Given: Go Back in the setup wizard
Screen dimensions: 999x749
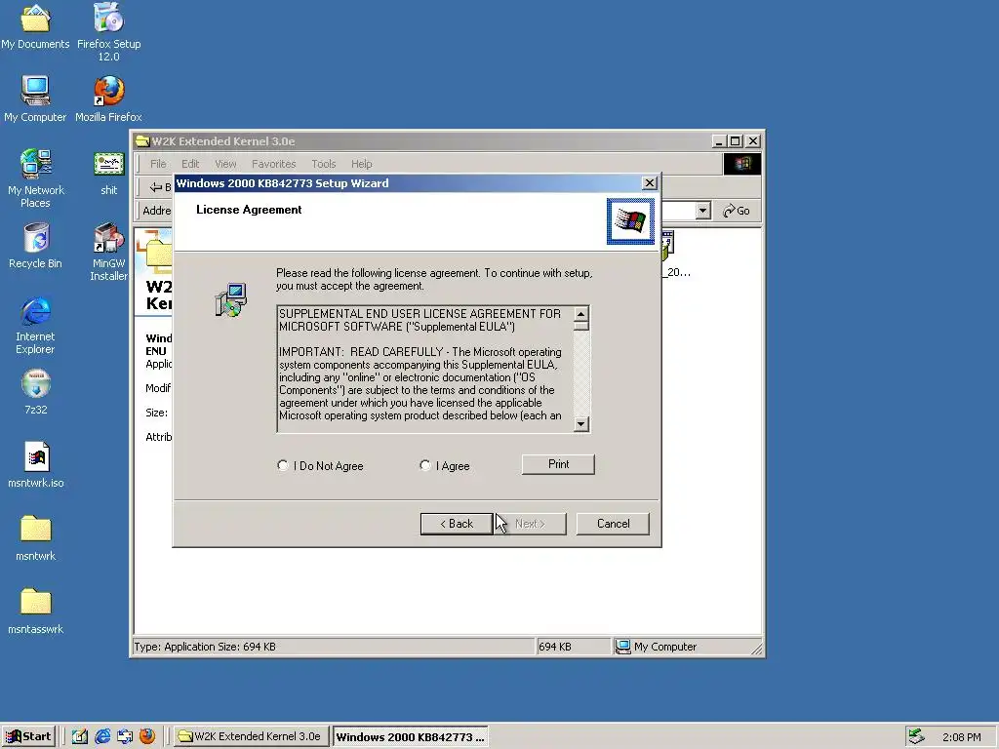Looking at the screenshot, I should coord(457,524).
